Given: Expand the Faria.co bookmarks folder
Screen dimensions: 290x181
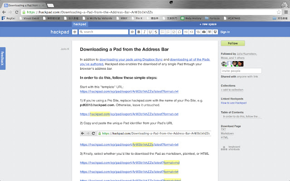Looking at the screenshot, I should point(213,18).
